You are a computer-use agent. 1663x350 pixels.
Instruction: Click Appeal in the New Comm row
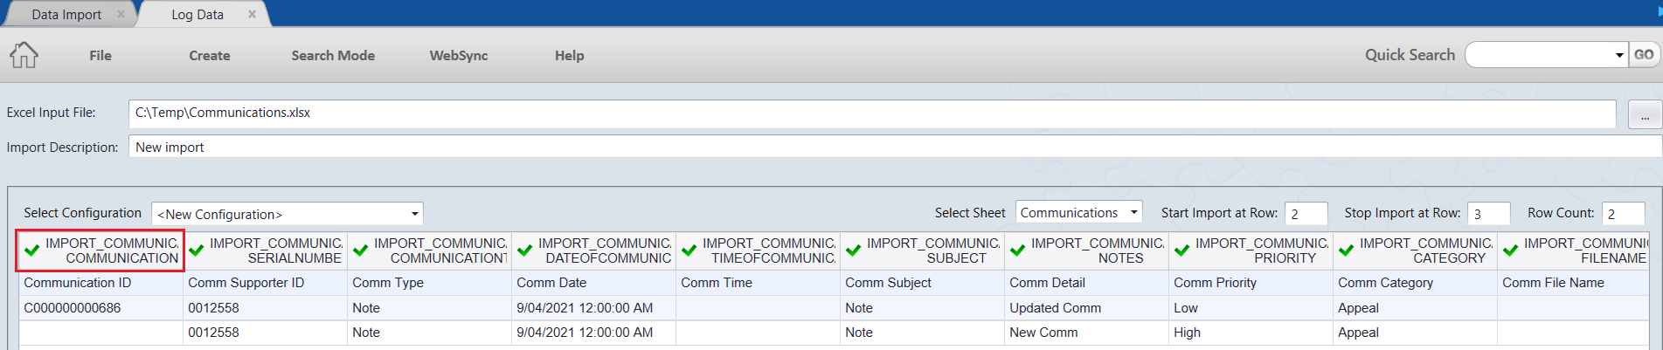1415,333
